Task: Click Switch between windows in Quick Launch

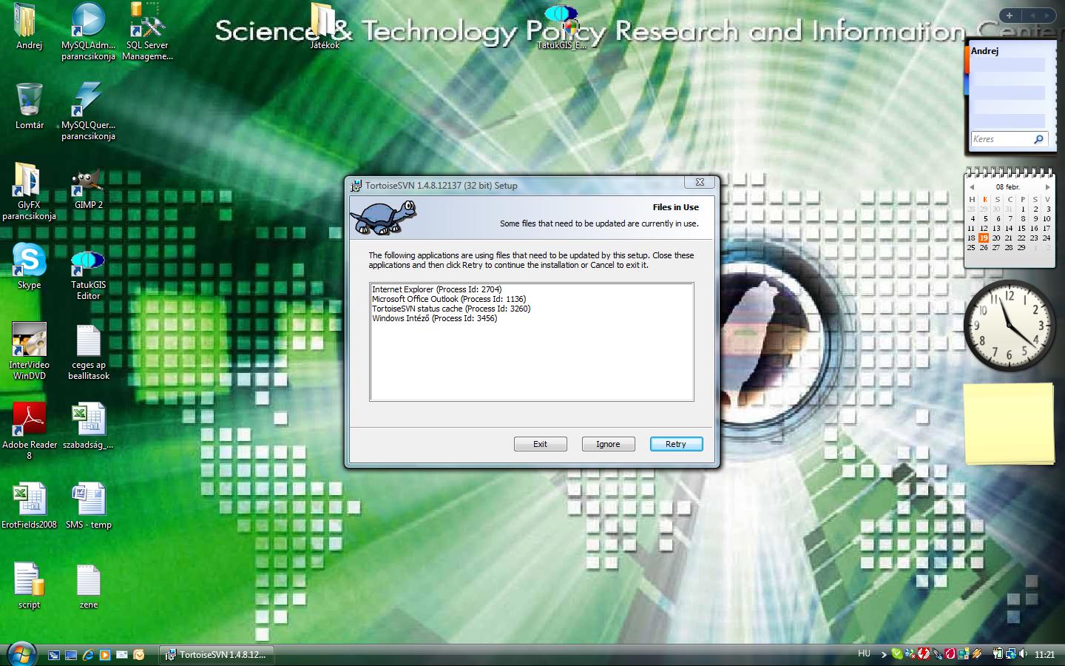Action: pos(54,655)
